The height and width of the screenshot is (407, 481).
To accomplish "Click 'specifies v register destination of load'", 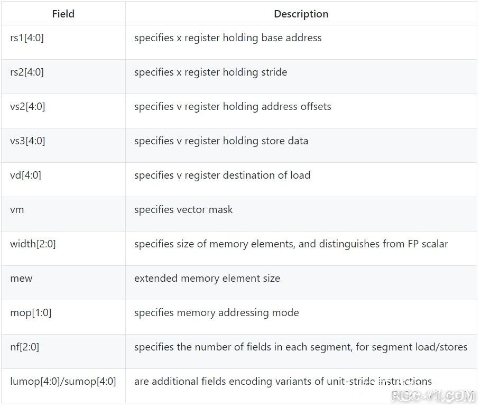I will [222, 175].
